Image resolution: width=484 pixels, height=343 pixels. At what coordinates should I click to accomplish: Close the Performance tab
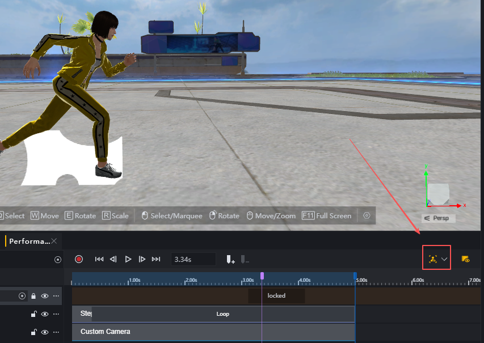(x=54, y=241)
